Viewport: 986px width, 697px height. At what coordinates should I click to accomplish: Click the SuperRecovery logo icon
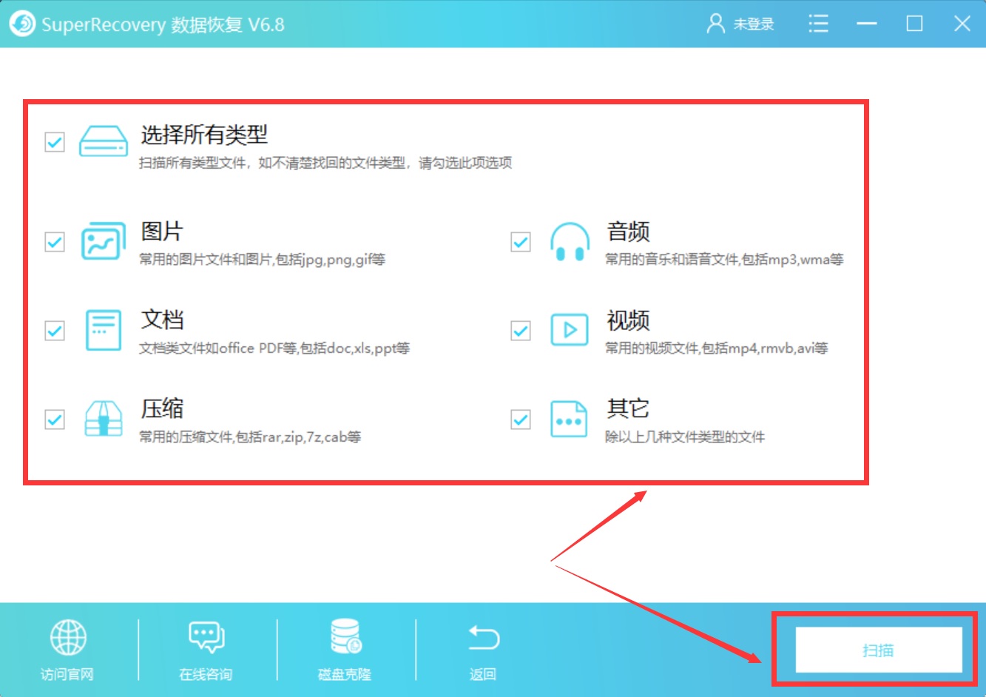21,23
